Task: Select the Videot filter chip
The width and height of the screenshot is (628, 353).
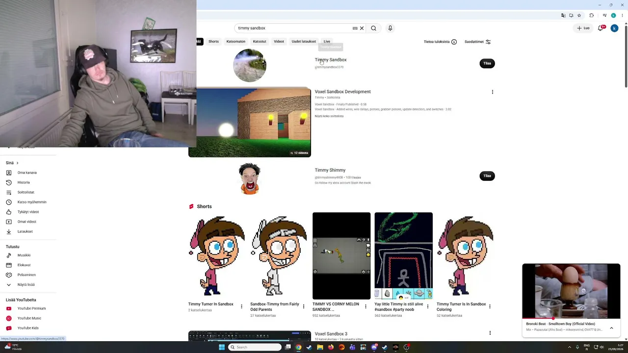Action: pyautogui.click(x=279, y=41)
